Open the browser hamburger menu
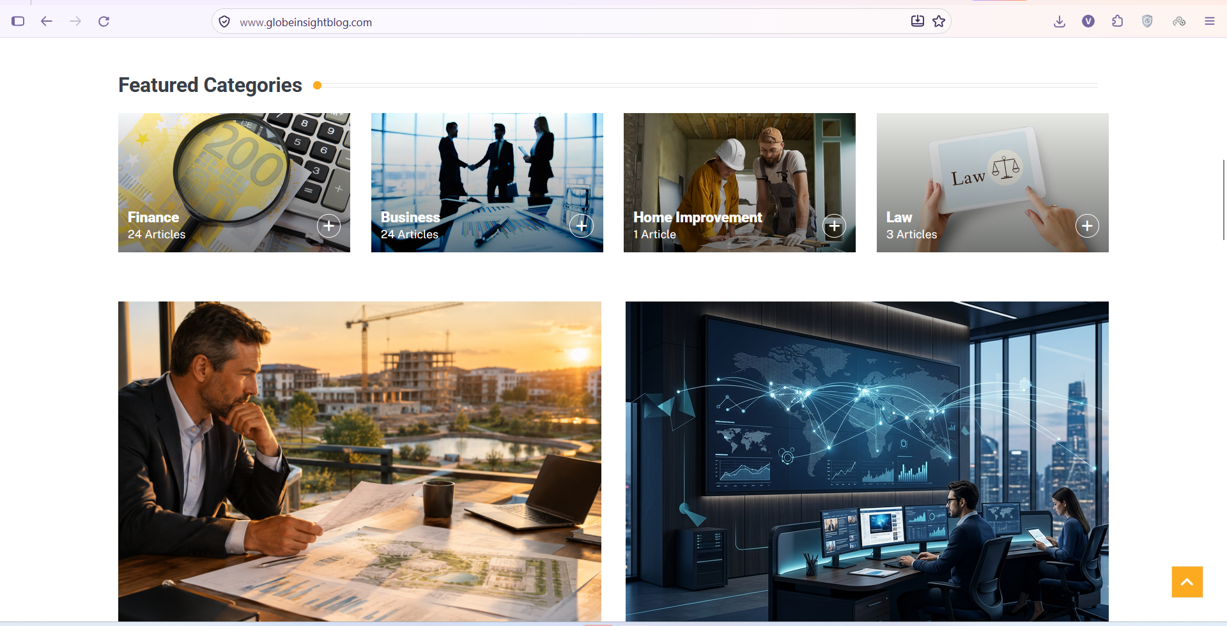Viewport: 1227px width, 626px height. click(1210, 21)
